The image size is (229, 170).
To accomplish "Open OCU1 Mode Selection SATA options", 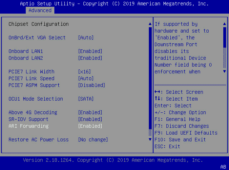I will (x=86, y=99).
